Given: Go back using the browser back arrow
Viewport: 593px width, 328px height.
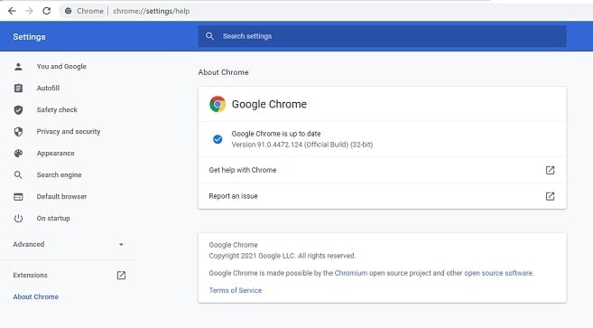Looking at the screenshot, I should tap(12, 11).
